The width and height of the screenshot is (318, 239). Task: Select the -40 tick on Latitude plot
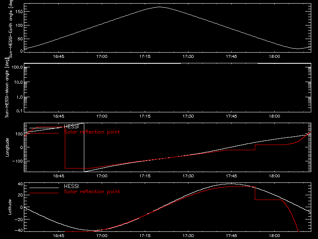(19, 231)
